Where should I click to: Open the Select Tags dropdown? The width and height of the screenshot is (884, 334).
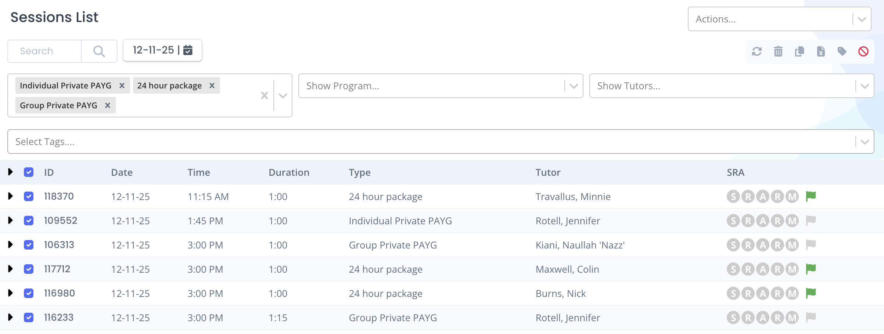(441, 142)
